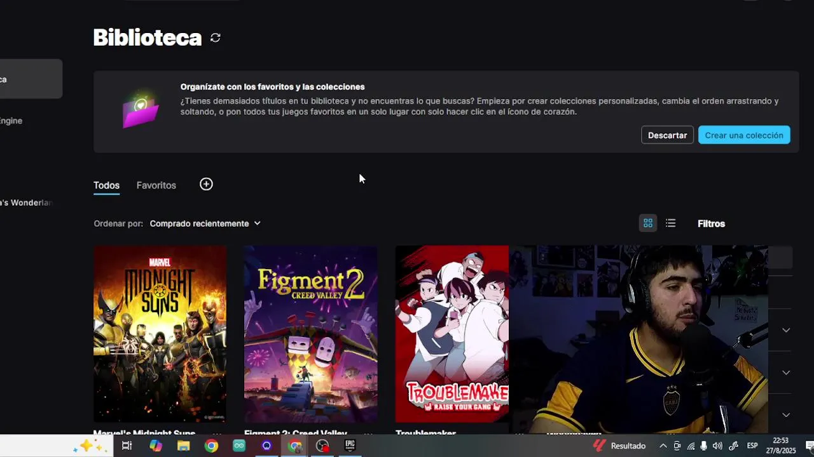Open File Explorer from the taskbar
This screenshot has height=457, width=814.
tap(184, 446)
